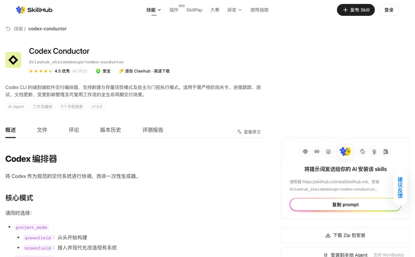Click the 核心模式 heading
This screenshot has width=415, height=257.
click(19, 198)
